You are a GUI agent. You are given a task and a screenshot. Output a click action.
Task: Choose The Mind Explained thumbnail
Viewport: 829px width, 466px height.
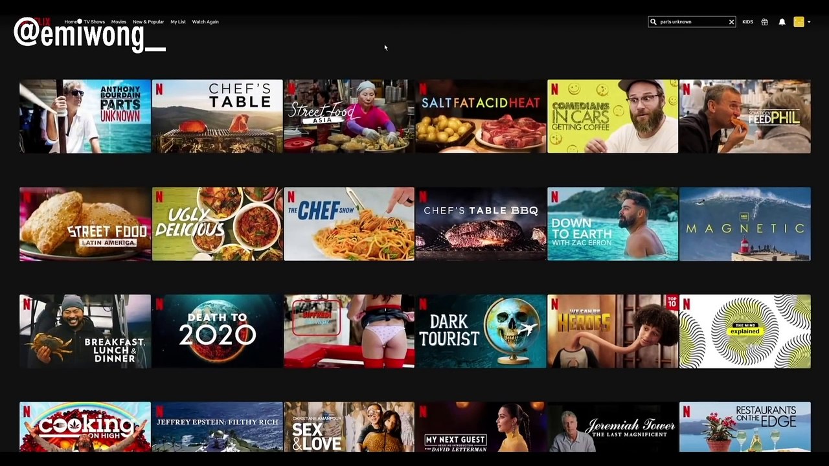tap(745, 331)
